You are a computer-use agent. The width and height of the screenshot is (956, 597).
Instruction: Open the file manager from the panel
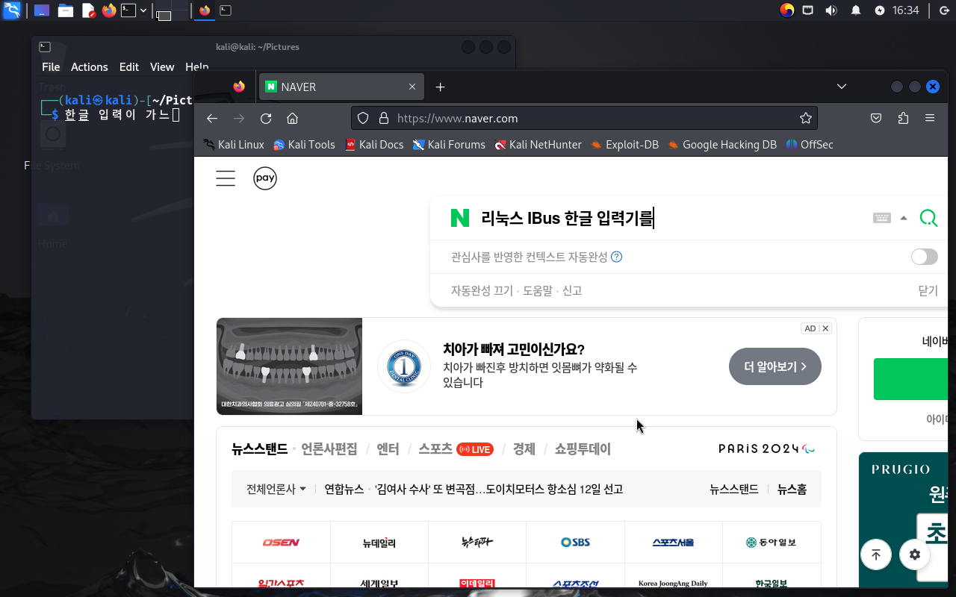pyautogui.click(x=66, y=10)
